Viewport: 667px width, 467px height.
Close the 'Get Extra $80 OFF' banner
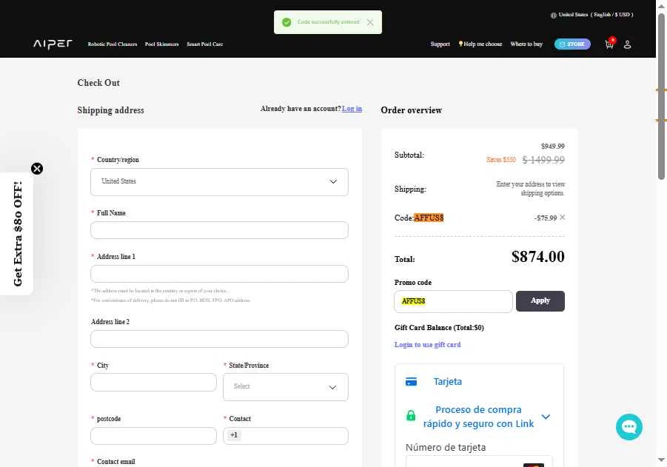coord(37,169)
